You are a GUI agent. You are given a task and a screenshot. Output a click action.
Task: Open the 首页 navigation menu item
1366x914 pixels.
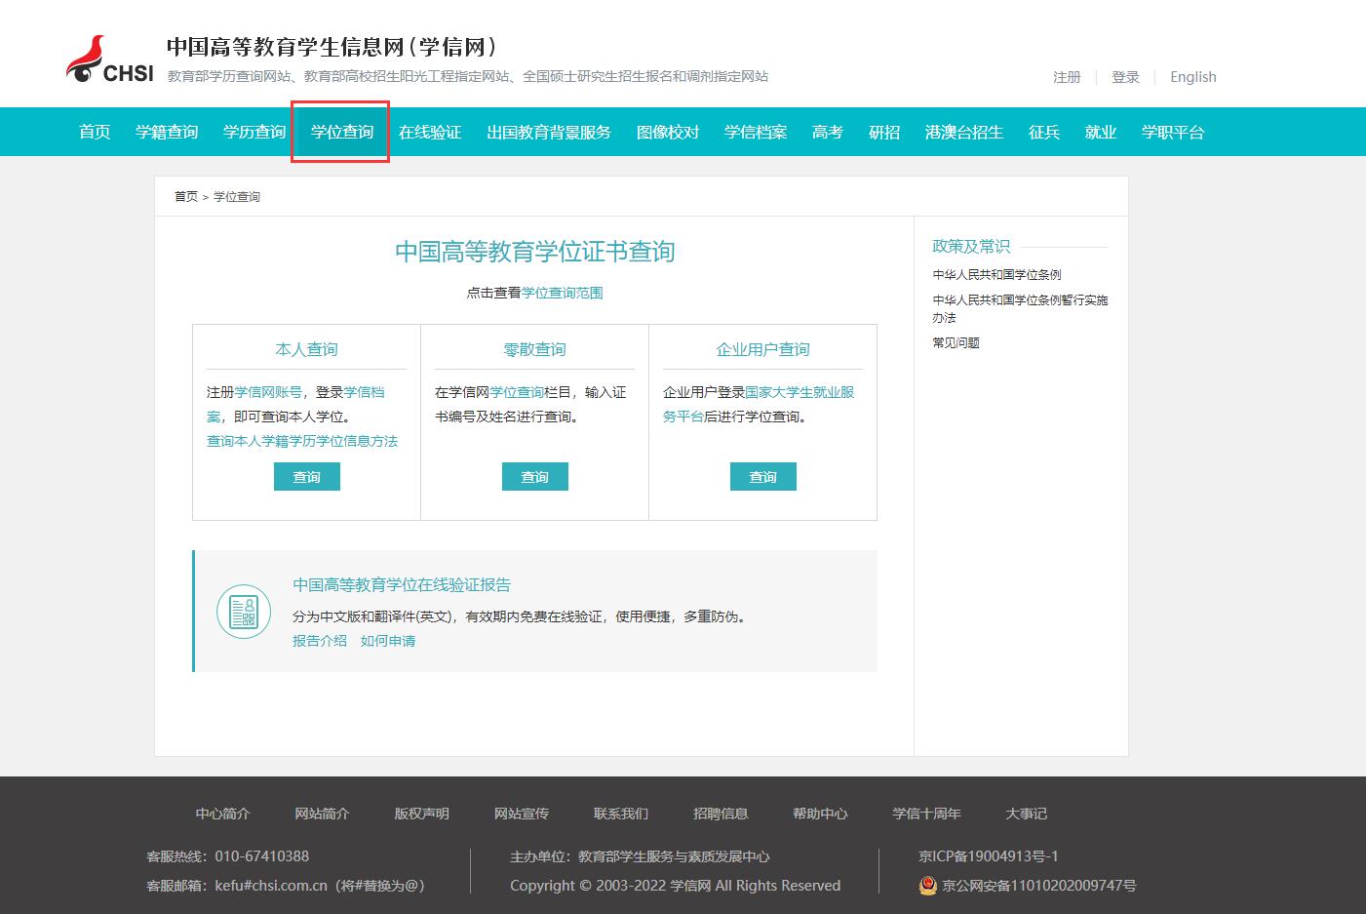click(95, 132)
